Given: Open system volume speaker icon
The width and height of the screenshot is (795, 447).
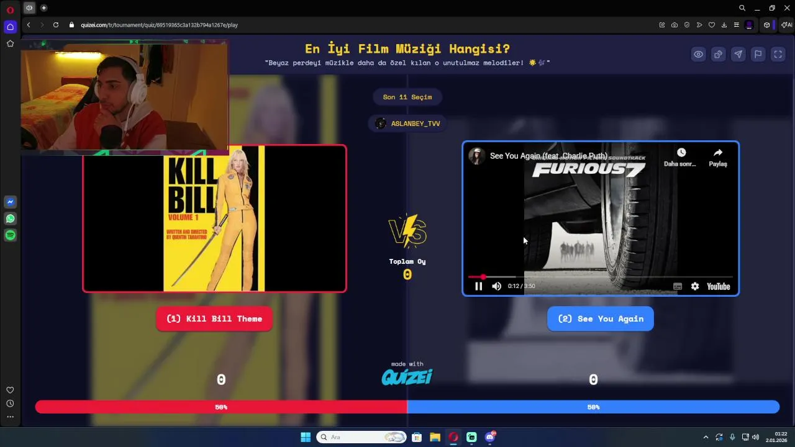Looking at the screenshot, I should [x=755, y=437].
